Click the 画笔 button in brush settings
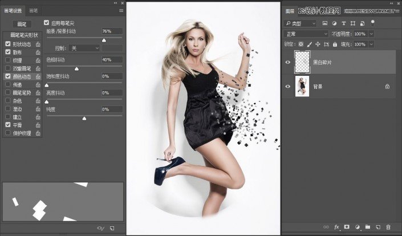Viewport: 402px width, 236px height. coord(22,24)
